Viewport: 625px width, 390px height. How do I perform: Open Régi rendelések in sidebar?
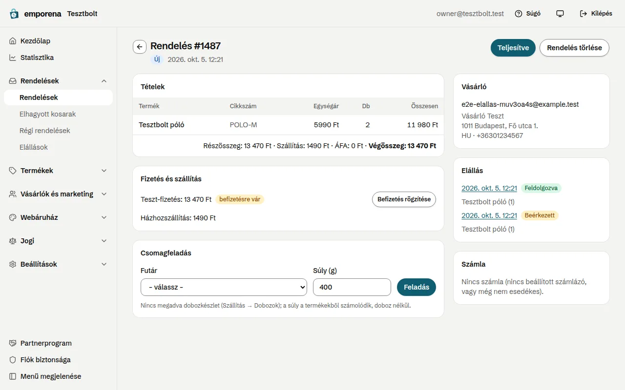pos(59,131)
